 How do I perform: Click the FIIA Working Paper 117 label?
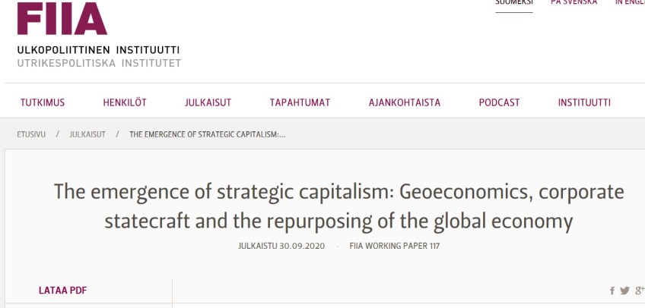click(x=395, y=246)
